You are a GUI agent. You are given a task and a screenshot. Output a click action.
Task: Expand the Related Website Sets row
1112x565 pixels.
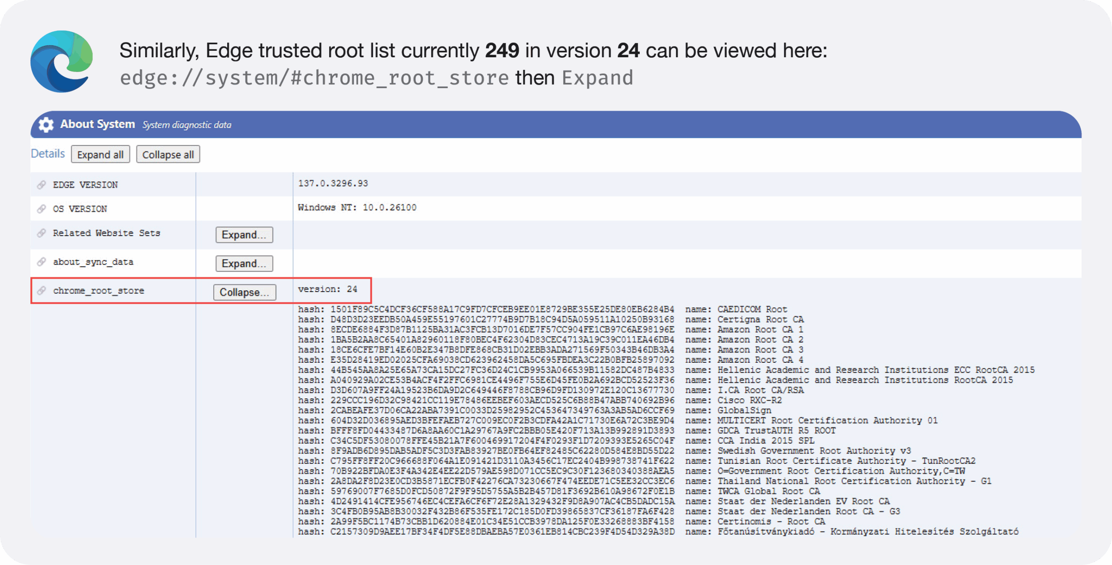[244, 235]
